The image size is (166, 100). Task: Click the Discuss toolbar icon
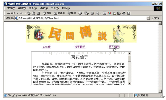tap(105, 13)
